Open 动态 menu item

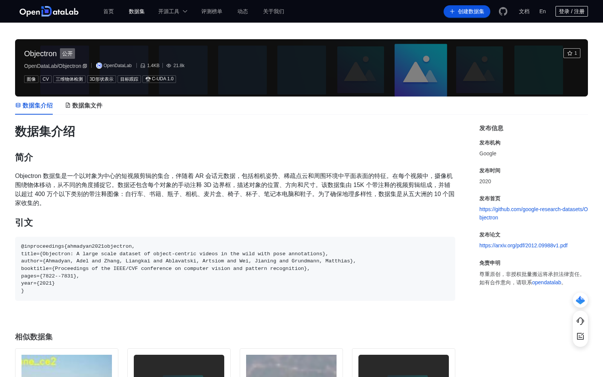click(243, 11)
